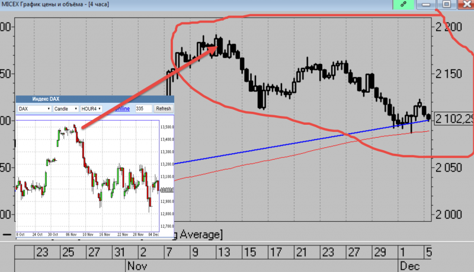The width and height of the screenshot is (474, 272).
Task: Expand the Candle chart type dropdown
Action: coord(66,109)
